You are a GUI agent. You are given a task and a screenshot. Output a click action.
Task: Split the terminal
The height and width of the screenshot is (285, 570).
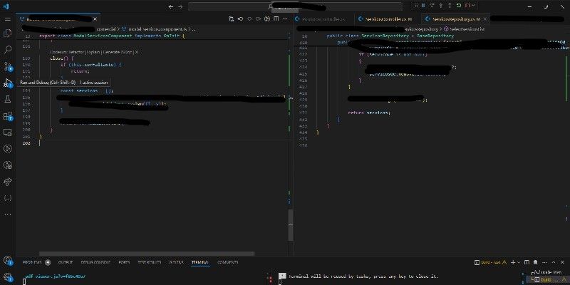pos(527,262)
